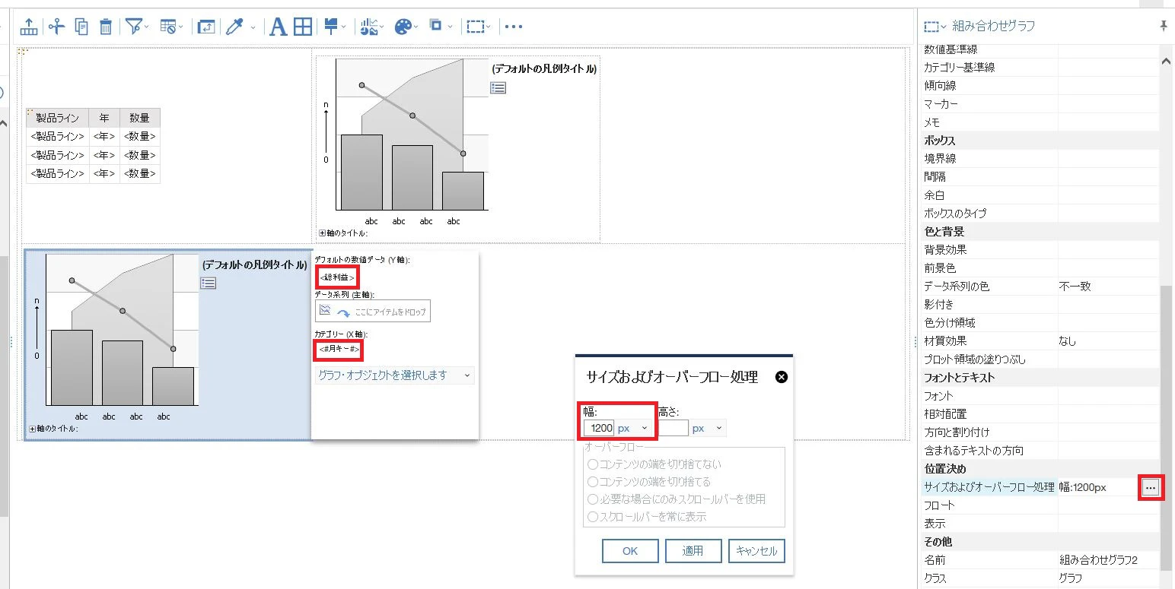Open the three-dots More menu in toolbar
The height and width of the screenshot is (589, 1175).
coord(514,27)
